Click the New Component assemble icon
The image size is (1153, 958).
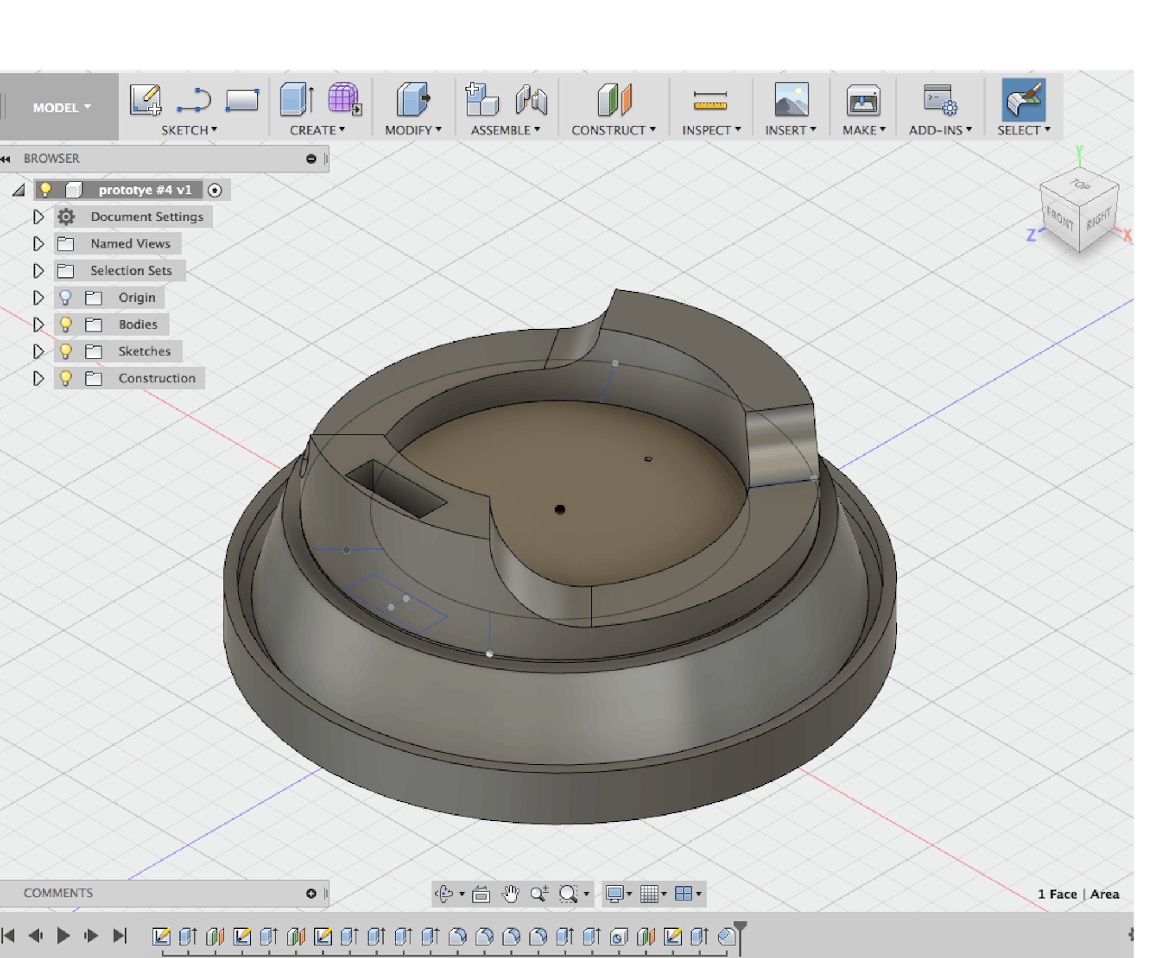[482, 99]
